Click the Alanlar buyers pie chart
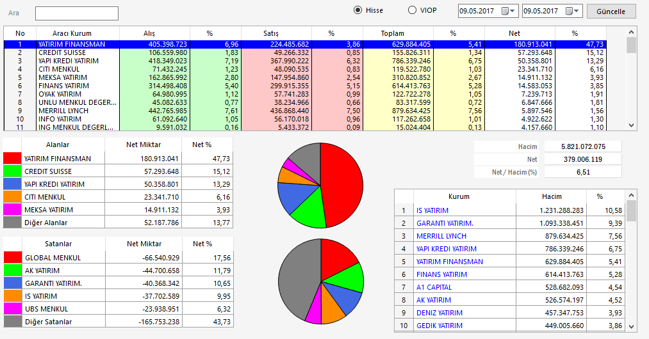649x339 pixels. pos(320,185)
